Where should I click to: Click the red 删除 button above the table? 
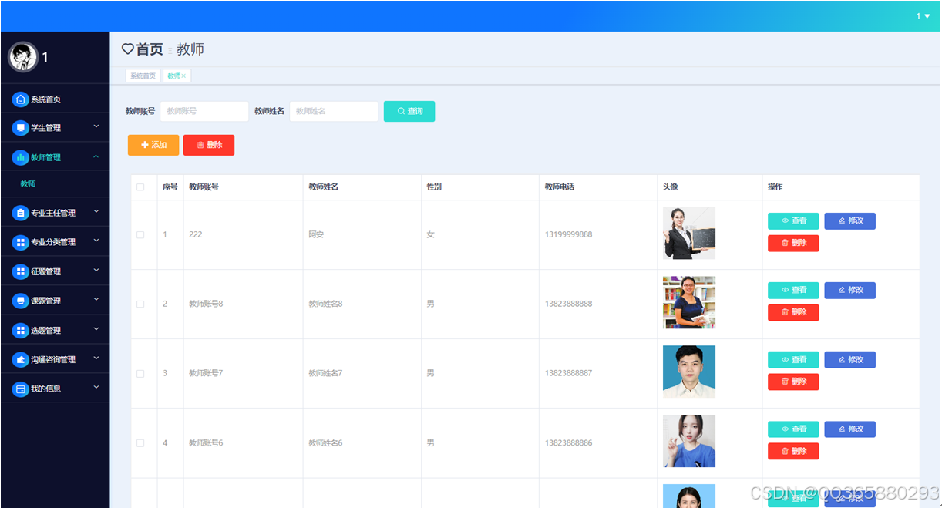(209, 145)
